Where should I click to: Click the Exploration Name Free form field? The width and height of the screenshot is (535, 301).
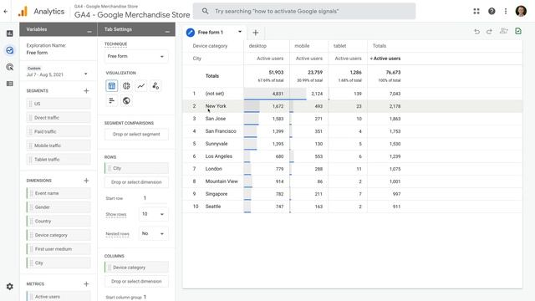click(37, 53)
